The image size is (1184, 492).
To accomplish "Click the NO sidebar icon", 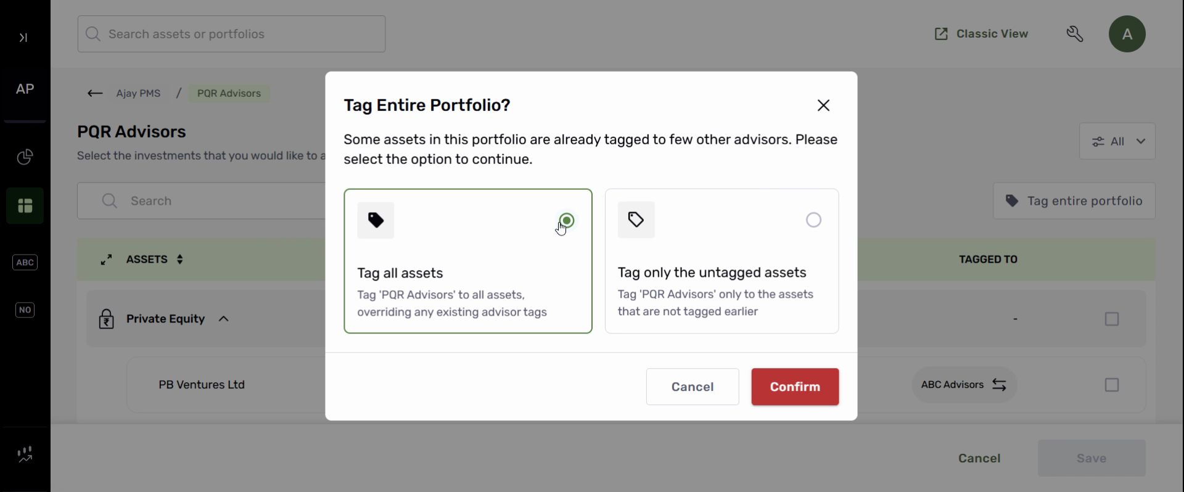I will [x=25, y=310].
